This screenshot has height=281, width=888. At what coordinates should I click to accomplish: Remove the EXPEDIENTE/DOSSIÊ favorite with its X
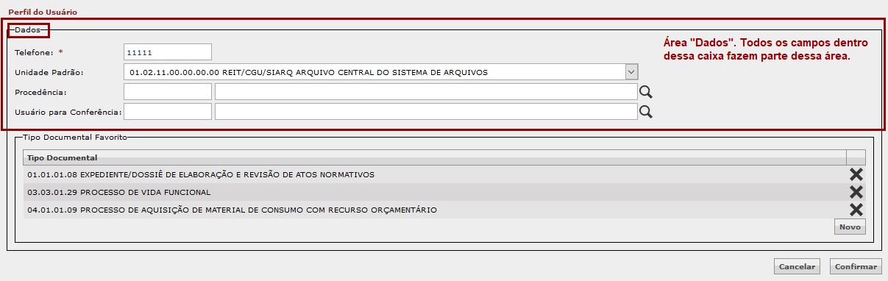(856, 174)
